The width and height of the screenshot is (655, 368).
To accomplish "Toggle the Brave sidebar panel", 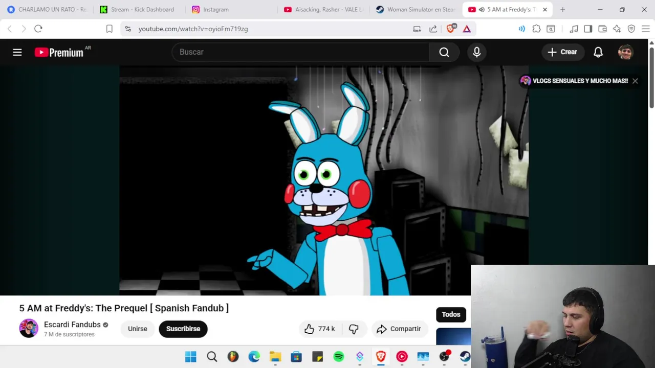I will pos(588,29).
